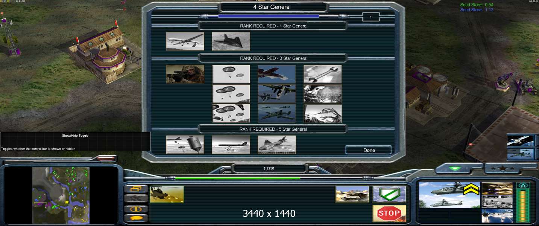Image resolution: width=539 pixels, height=226 pixels.
Task: Select the top Paradrop parachute icon
Action: coord(231,74)
